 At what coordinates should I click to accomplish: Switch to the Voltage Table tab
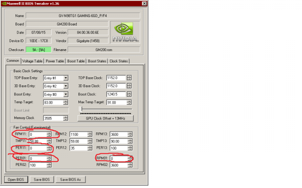tap(32, 61)
